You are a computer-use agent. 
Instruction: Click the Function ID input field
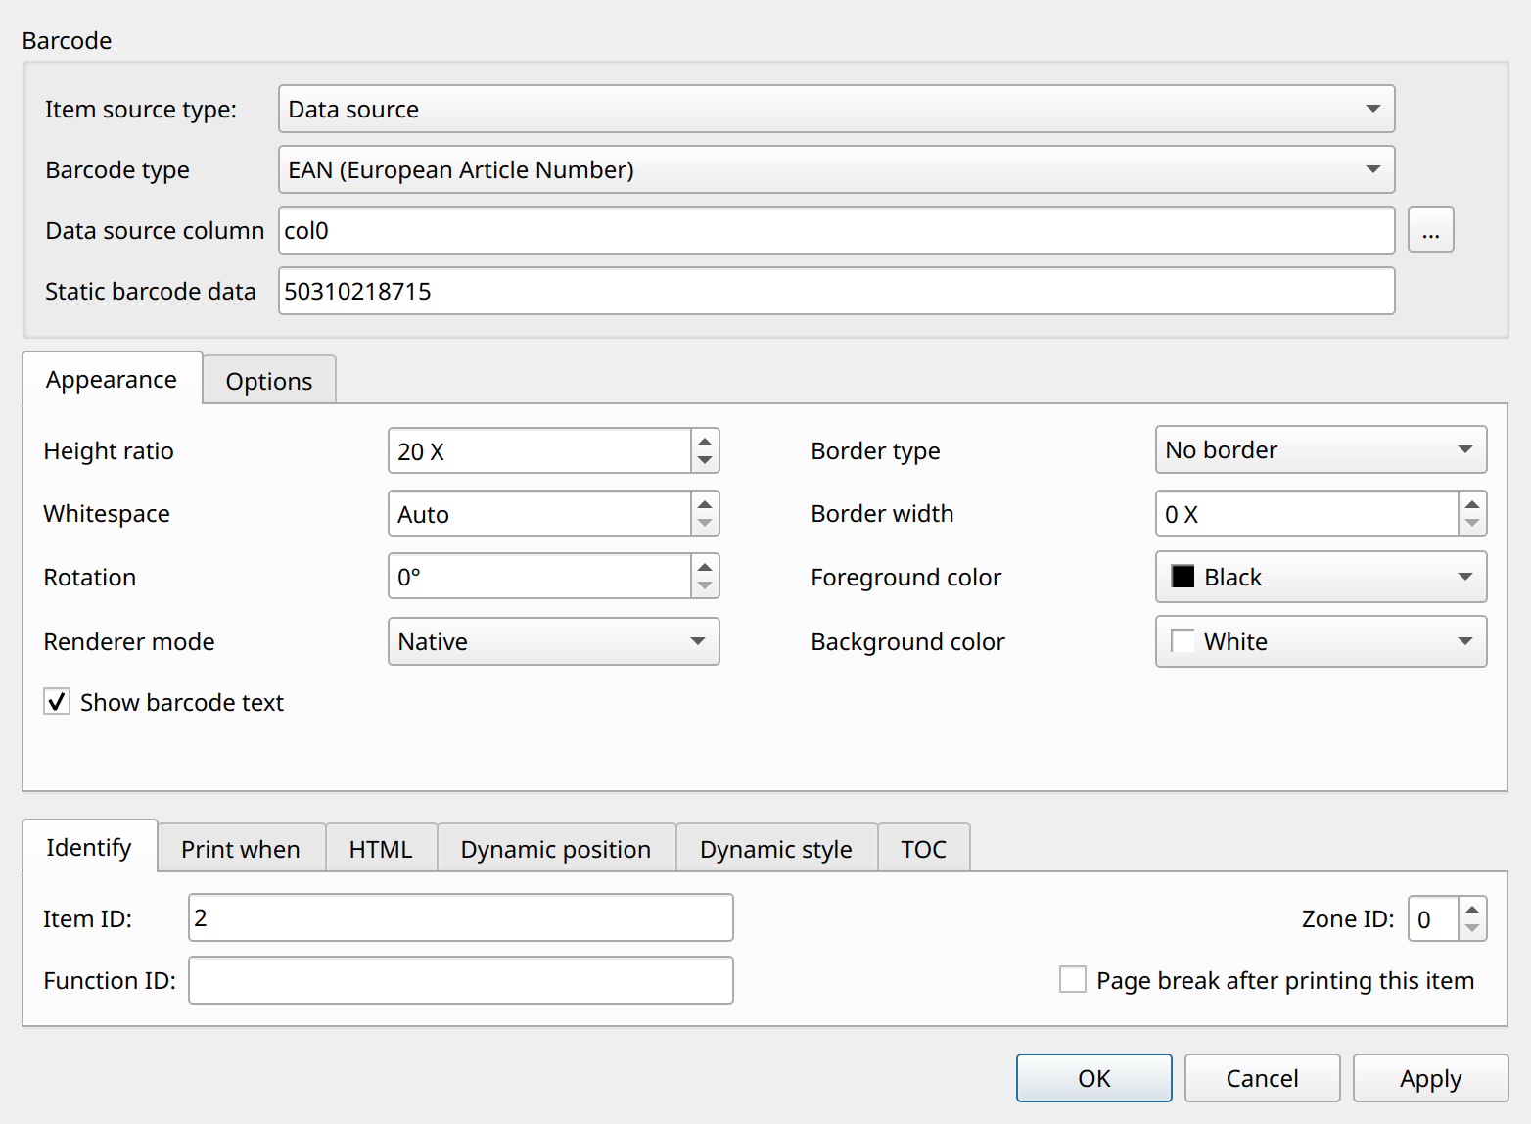(461, 980)
